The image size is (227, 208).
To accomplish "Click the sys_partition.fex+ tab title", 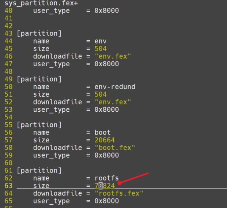I will tap(41, 3).
